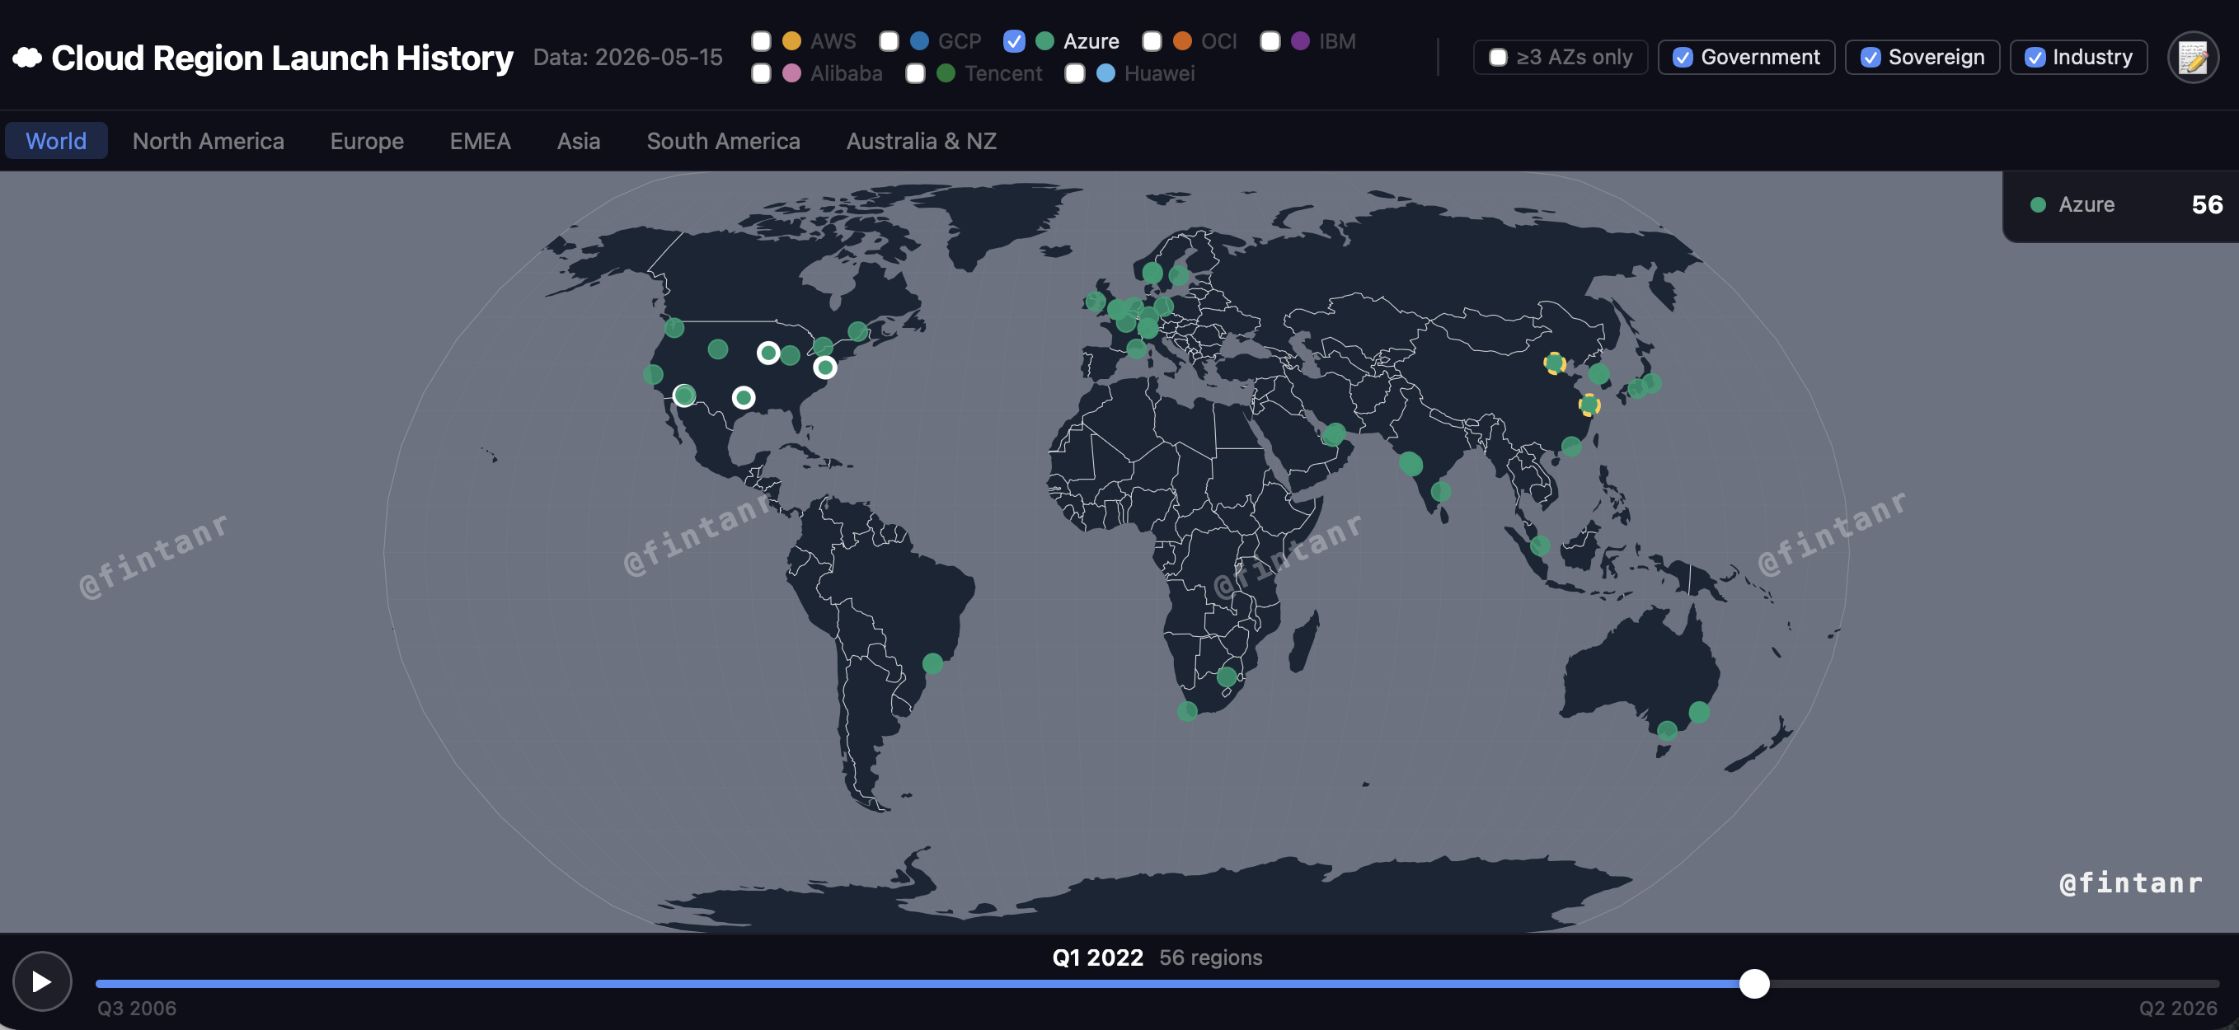
Task: Click the Azure marker in Hong Kong
Action: click(1571, 447)
